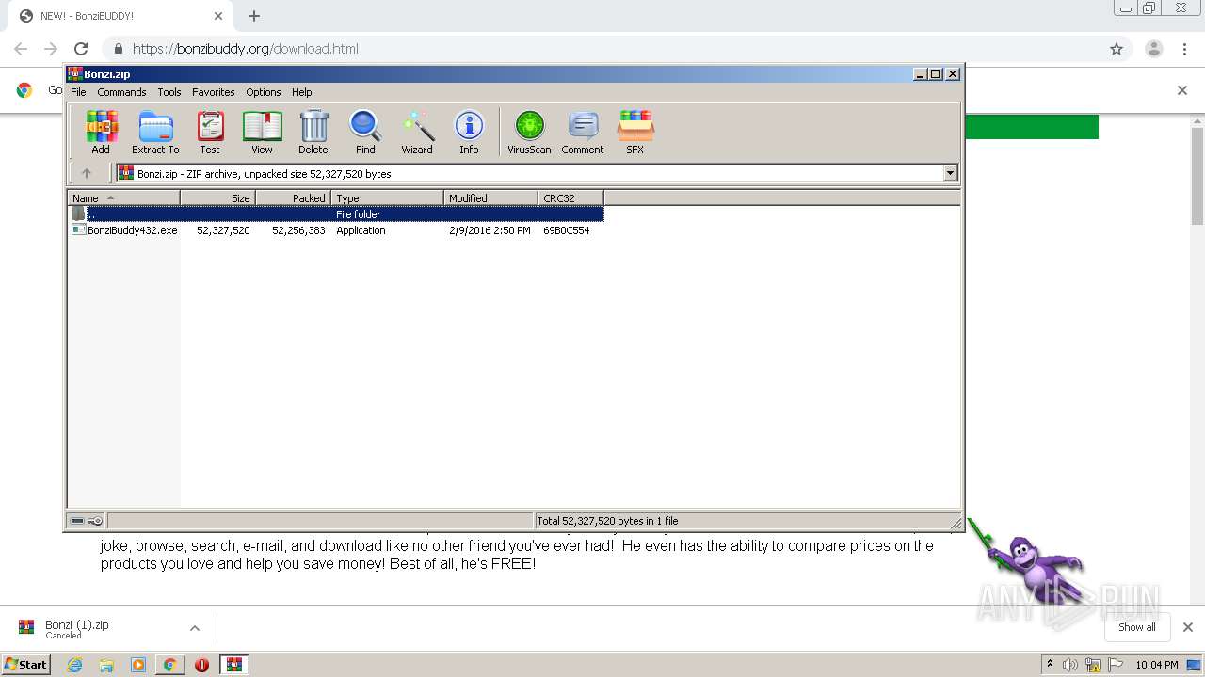This screenshot has height=677, width=1205.
Task: Go up one folder level arrow
Action: click(87, 173)
